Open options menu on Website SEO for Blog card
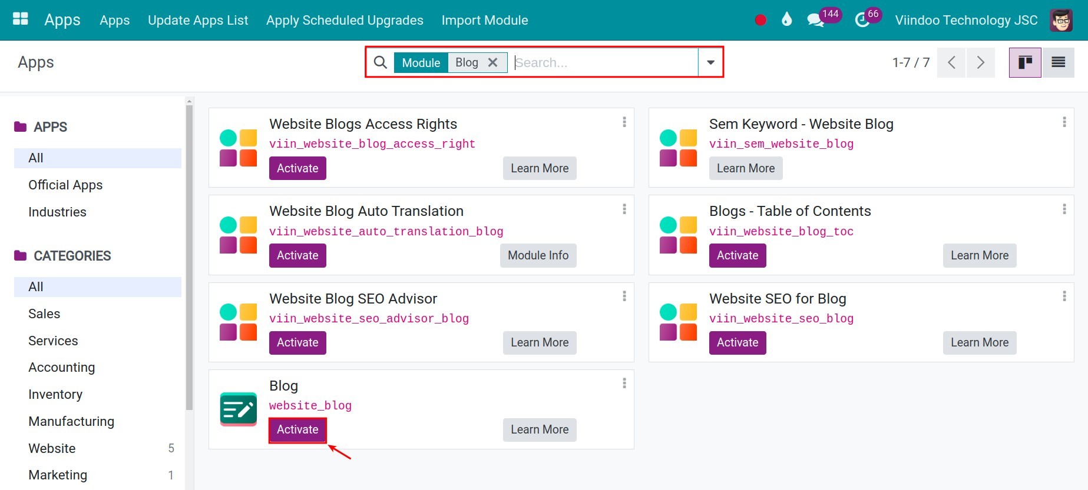1088x490 pixels. click(1064, 296)
